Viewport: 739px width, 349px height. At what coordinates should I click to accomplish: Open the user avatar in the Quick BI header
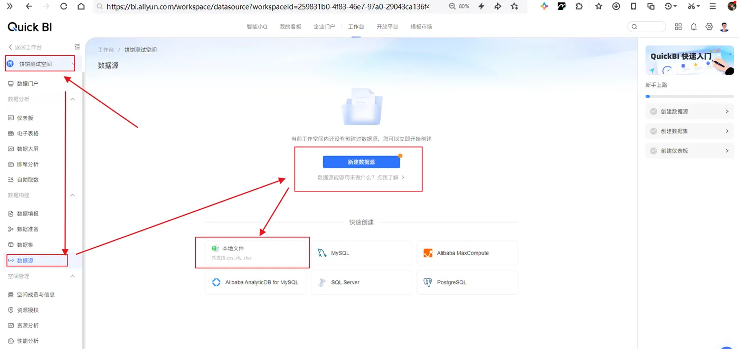pyautogui.click(x=724, y=27)
